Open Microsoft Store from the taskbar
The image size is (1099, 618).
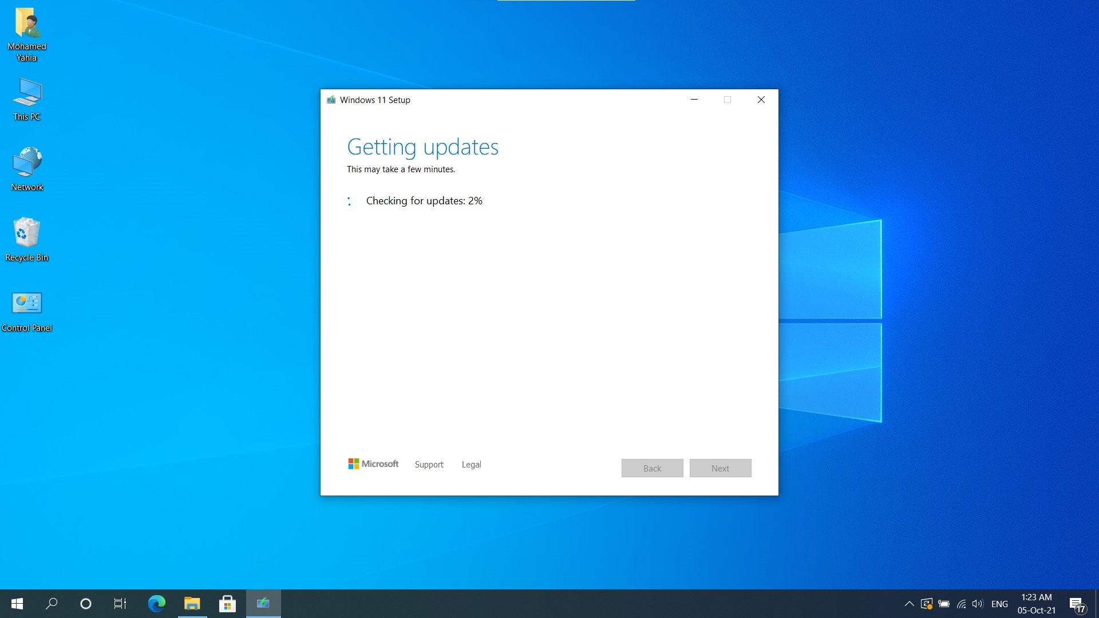(228, 604)
